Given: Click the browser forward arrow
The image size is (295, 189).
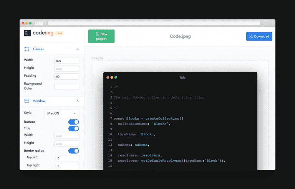Looking at the screenshot, I should click(41, 23).
